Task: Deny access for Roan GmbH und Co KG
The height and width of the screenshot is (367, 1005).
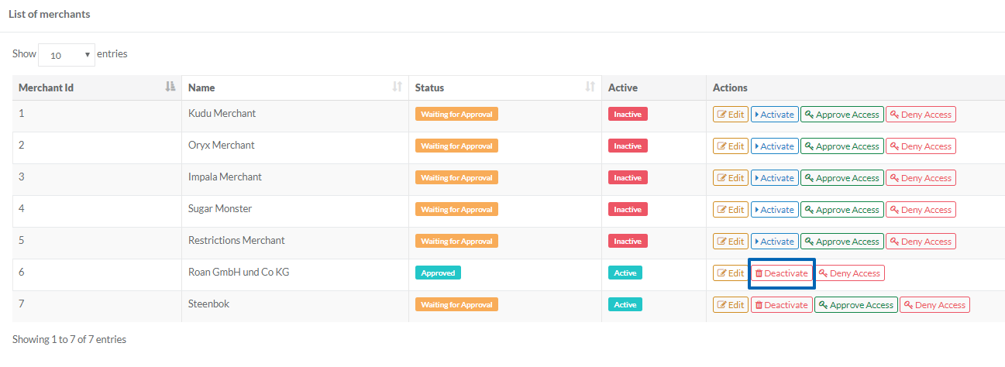Action: [x=849, y=273]
